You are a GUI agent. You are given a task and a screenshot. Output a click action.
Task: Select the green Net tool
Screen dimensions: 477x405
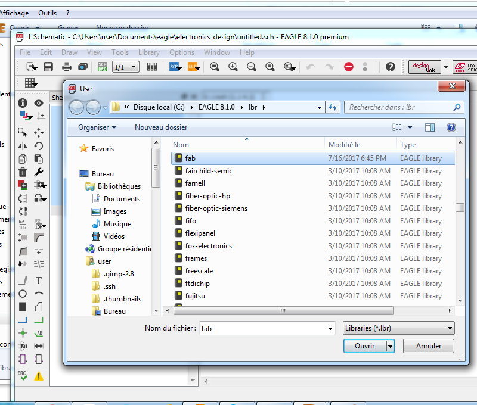coord(39,320)
